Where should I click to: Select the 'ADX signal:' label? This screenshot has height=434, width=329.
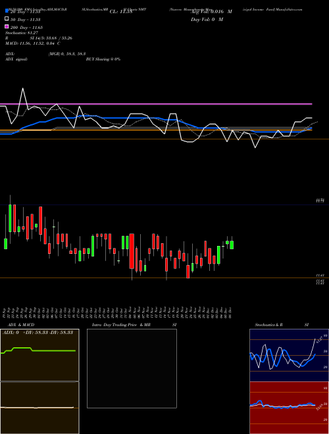16,59
